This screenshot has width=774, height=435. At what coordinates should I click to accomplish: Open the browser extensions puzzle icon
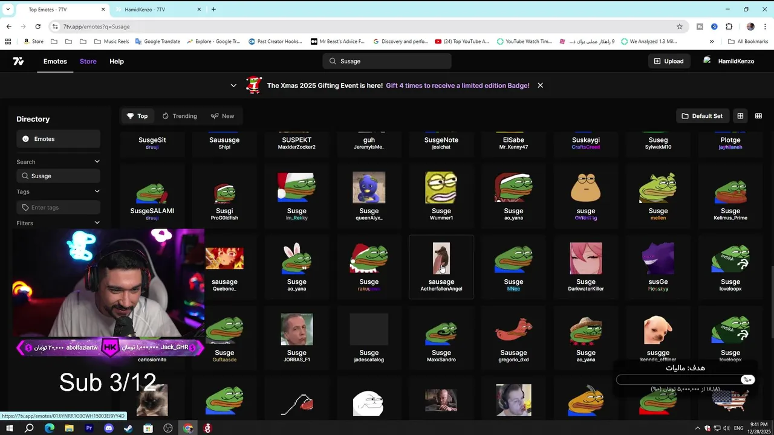pos(729,27)
